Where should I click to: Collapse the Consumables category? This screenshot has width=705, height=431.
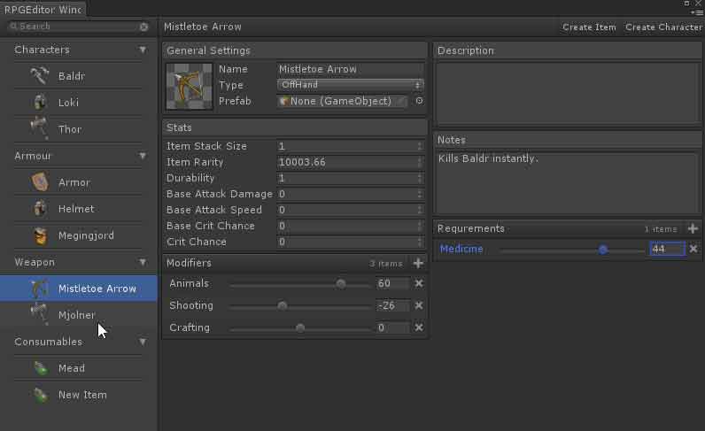click(x=143, y=342)
